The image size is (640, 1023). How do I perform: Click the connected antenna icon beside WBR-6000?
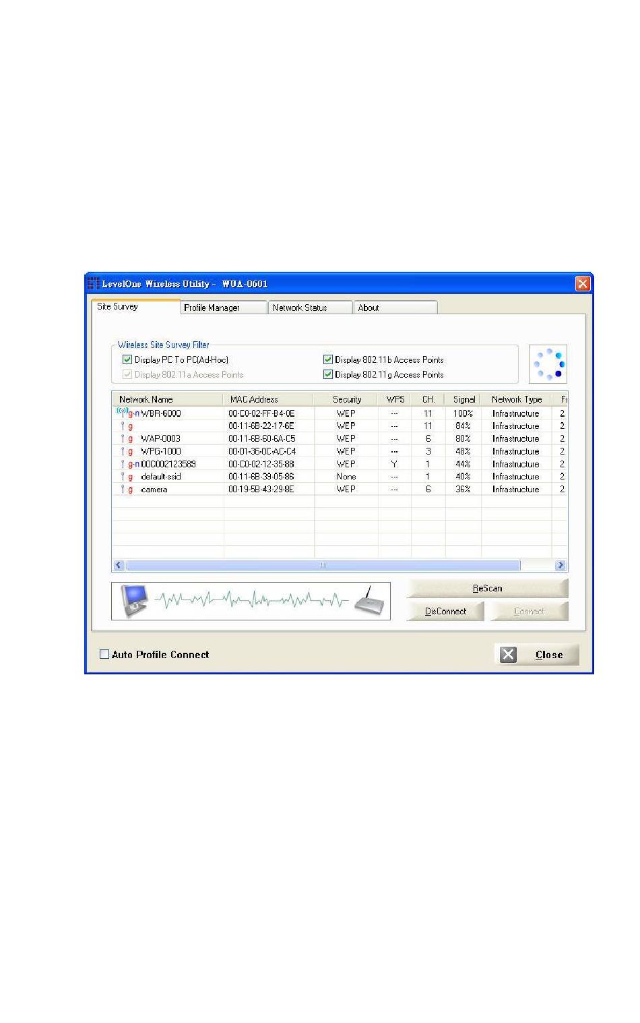pyautogui.click(x=122, y=412)
